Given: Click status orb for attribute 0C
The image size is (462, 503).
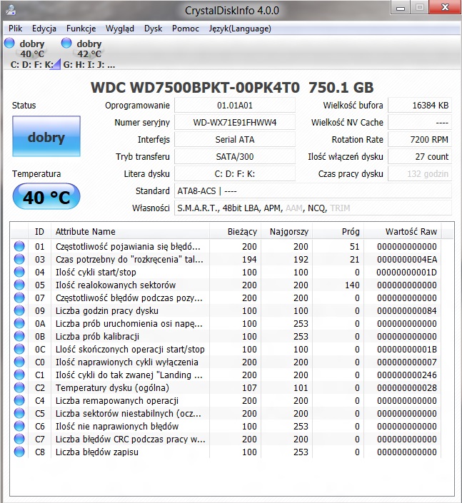Looking at the screenshot, I should (x=19, y=349).
